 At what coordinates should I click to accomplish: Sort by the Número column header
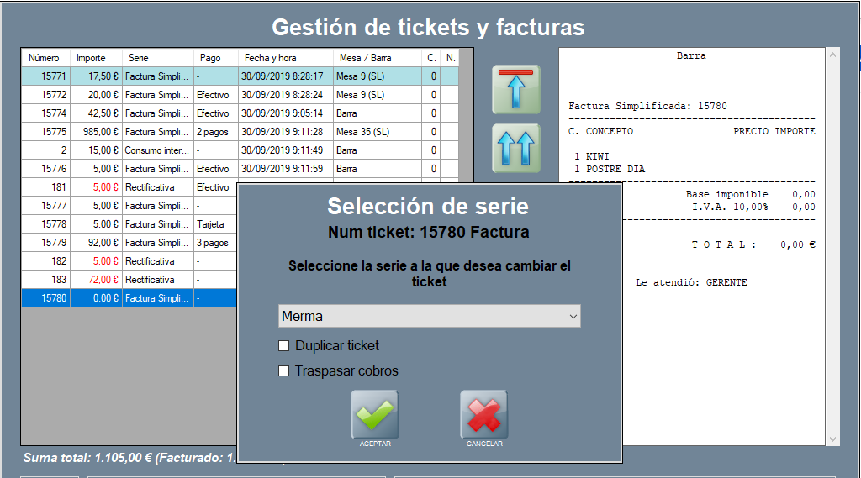45,58
